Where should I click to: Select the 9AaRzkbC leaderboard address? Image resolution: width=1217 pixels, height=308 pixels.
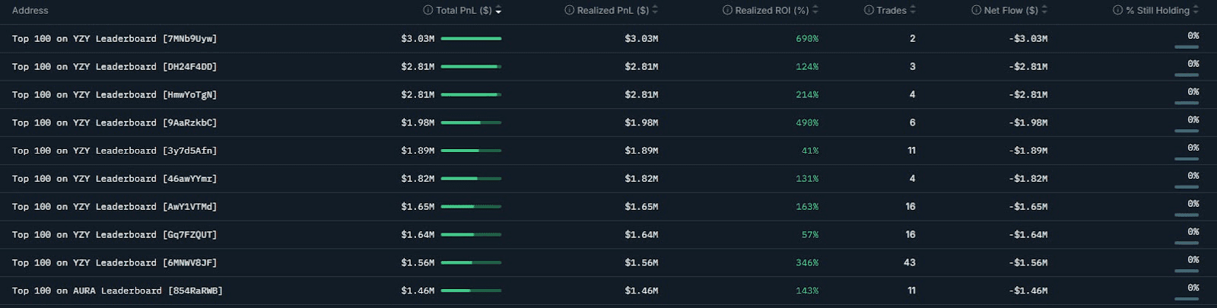tap(114, 122)
